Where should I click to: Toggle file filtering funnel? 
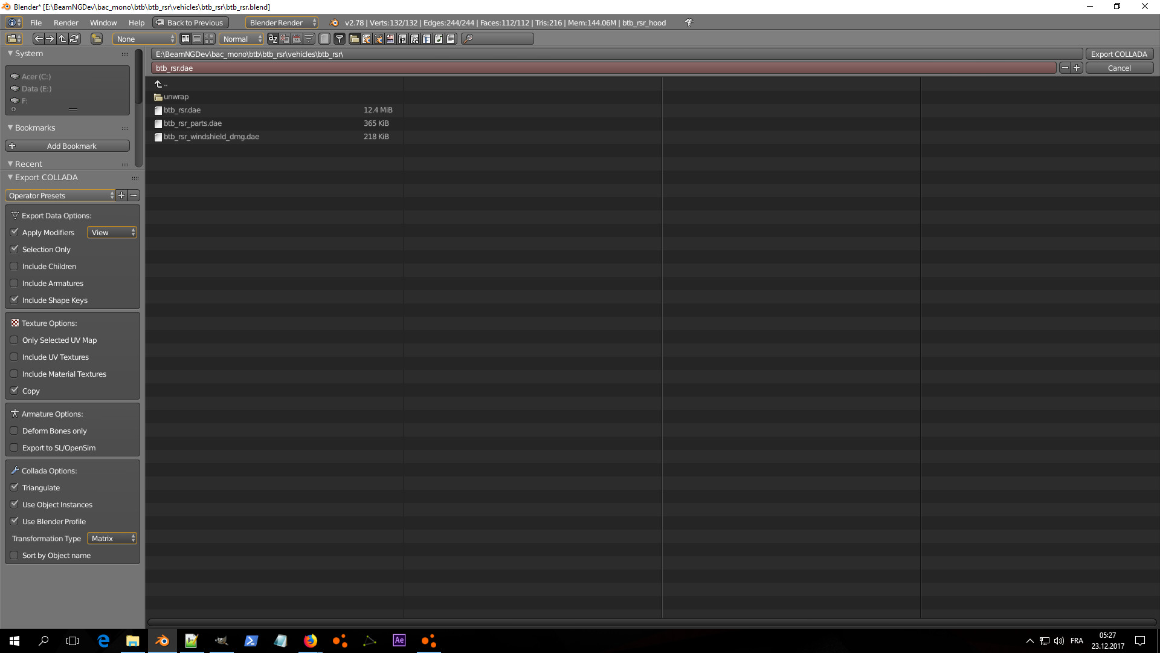coord(340,39)
